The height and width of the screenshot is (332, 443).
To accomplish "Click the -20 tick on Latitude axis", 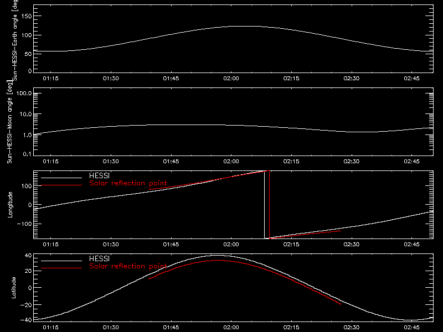I will point(26,305).
